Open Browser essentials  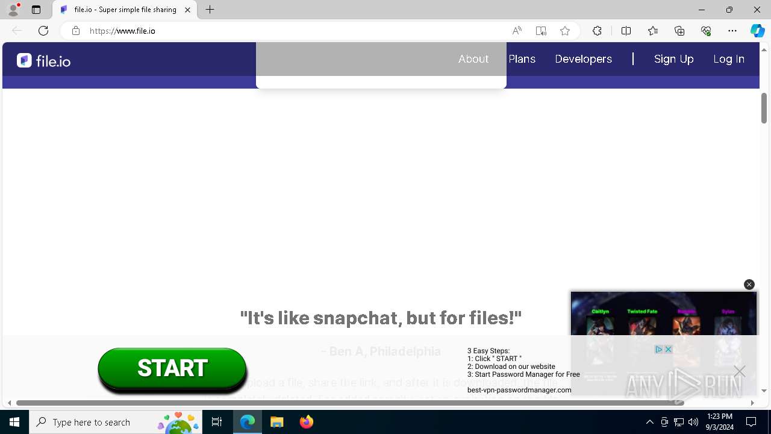706,31
